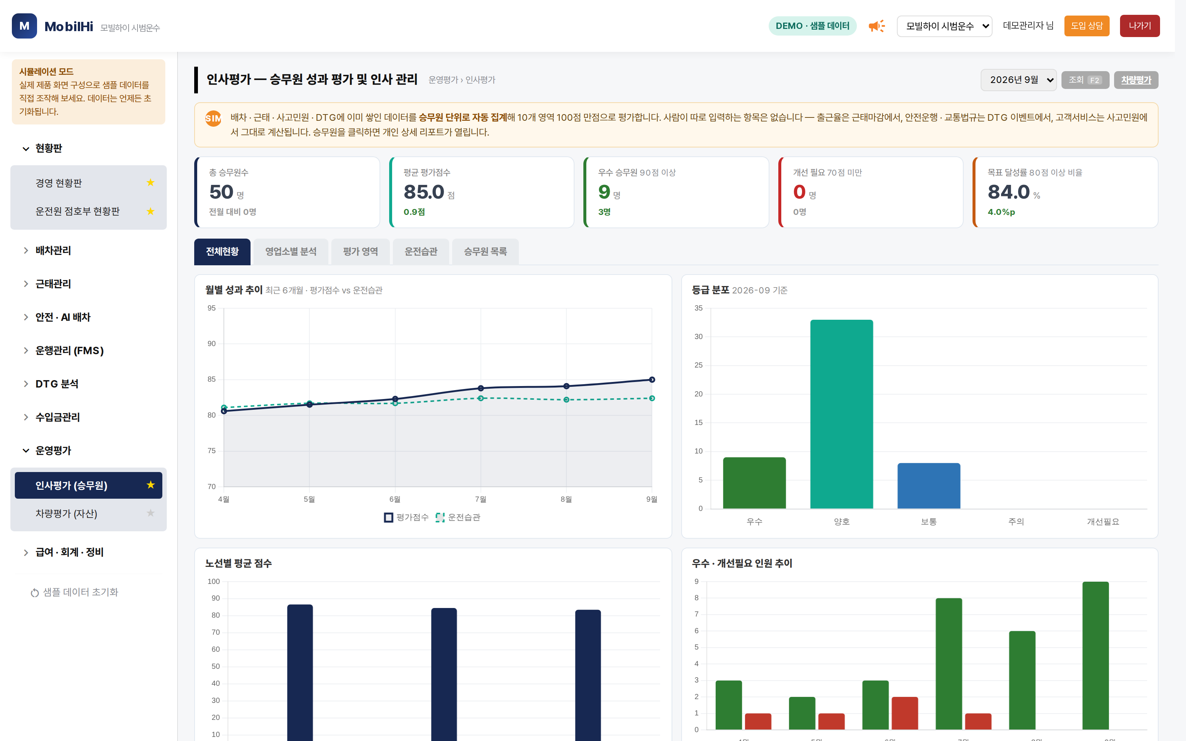Viewport: 1186px width, 741px height.
Task: Toggle 평가점수 series in chart legend
Action: click(x=406, y=518)
